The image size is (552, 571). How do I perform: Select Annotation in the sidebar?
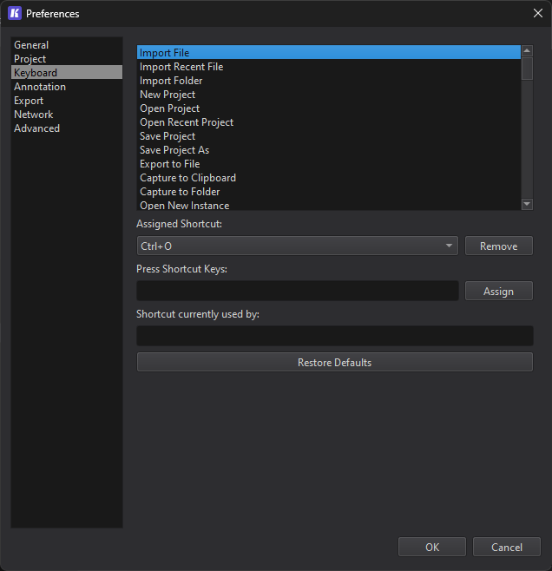40,87
